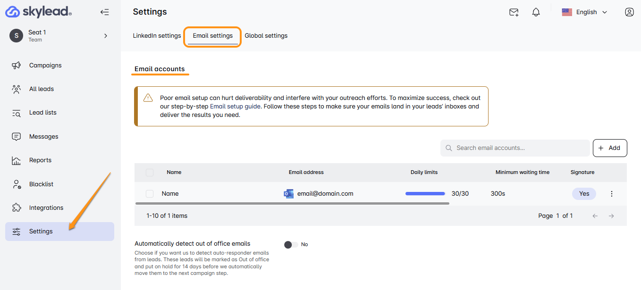
Task: Switch to the Global settings tab
Action: [x=266, y=36]
